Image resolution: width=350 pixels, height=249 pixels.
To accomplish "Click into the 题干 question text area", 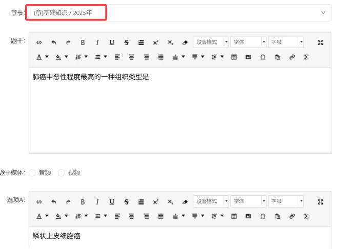I will tap(180, 110).
